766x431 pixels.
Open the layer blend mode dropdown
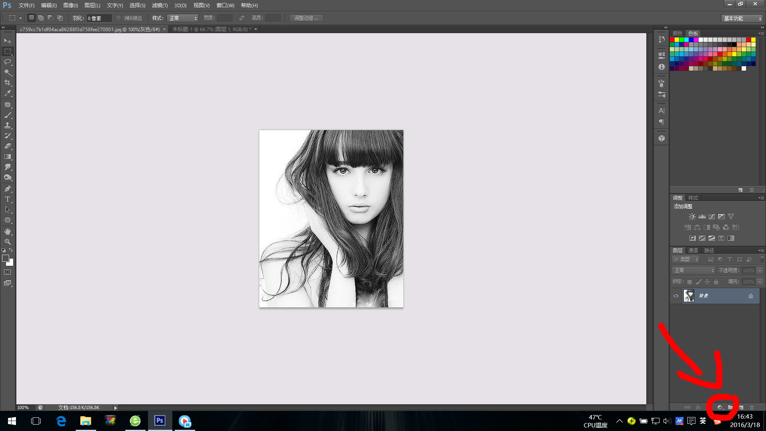tap(693, 271)
